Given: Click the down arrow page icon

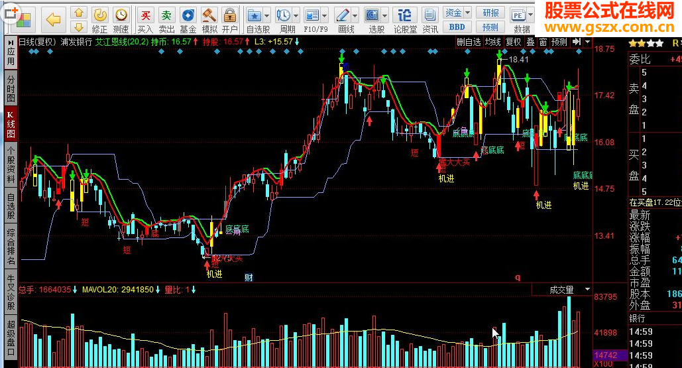Looking at the screenshot, I should [79, 27].
